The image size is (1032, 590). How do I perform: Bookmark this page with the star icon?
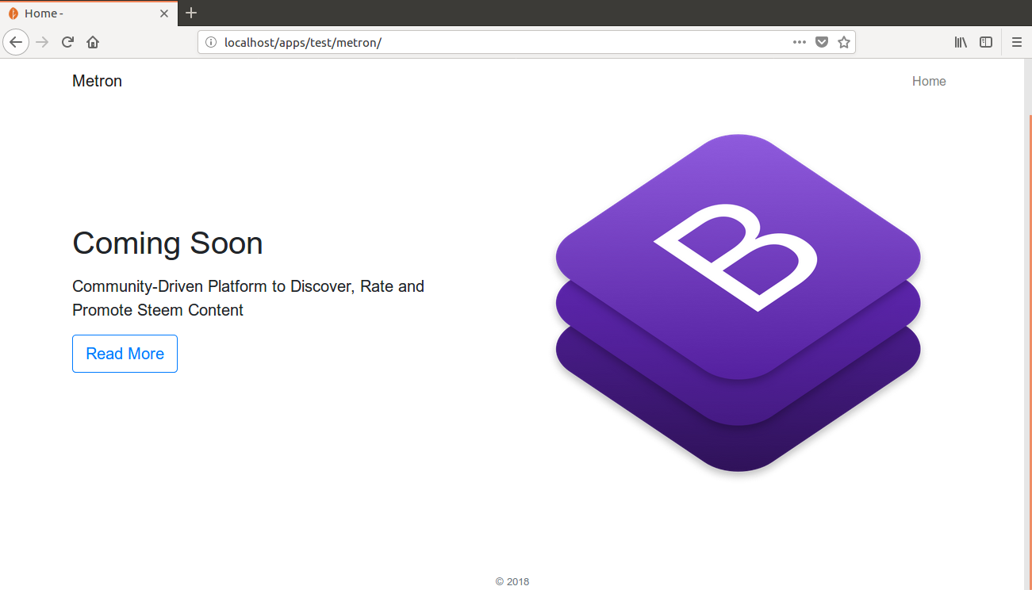(x=844, y=42)
